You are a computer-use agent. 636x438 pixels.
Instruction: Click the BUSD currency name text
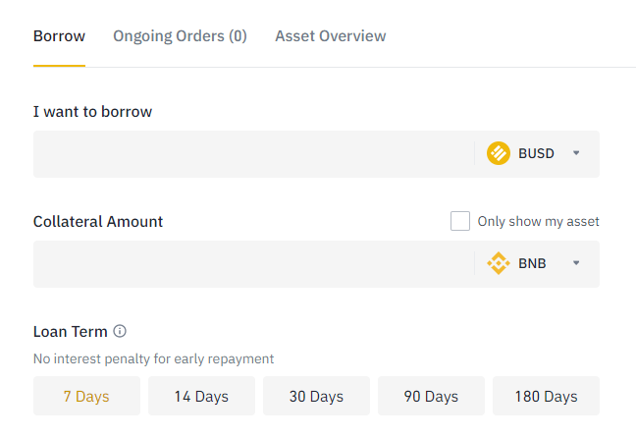[x=536, y=153]
